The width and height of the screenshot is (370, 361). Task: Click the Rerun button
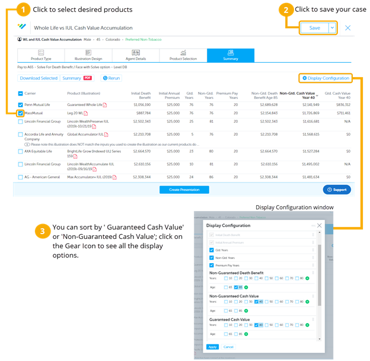pyautogui.click(x=111, y=78)
